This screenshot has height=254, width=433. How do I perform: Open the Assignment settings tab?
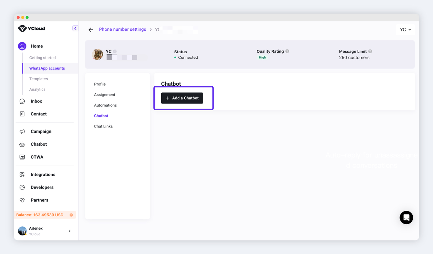105,95
